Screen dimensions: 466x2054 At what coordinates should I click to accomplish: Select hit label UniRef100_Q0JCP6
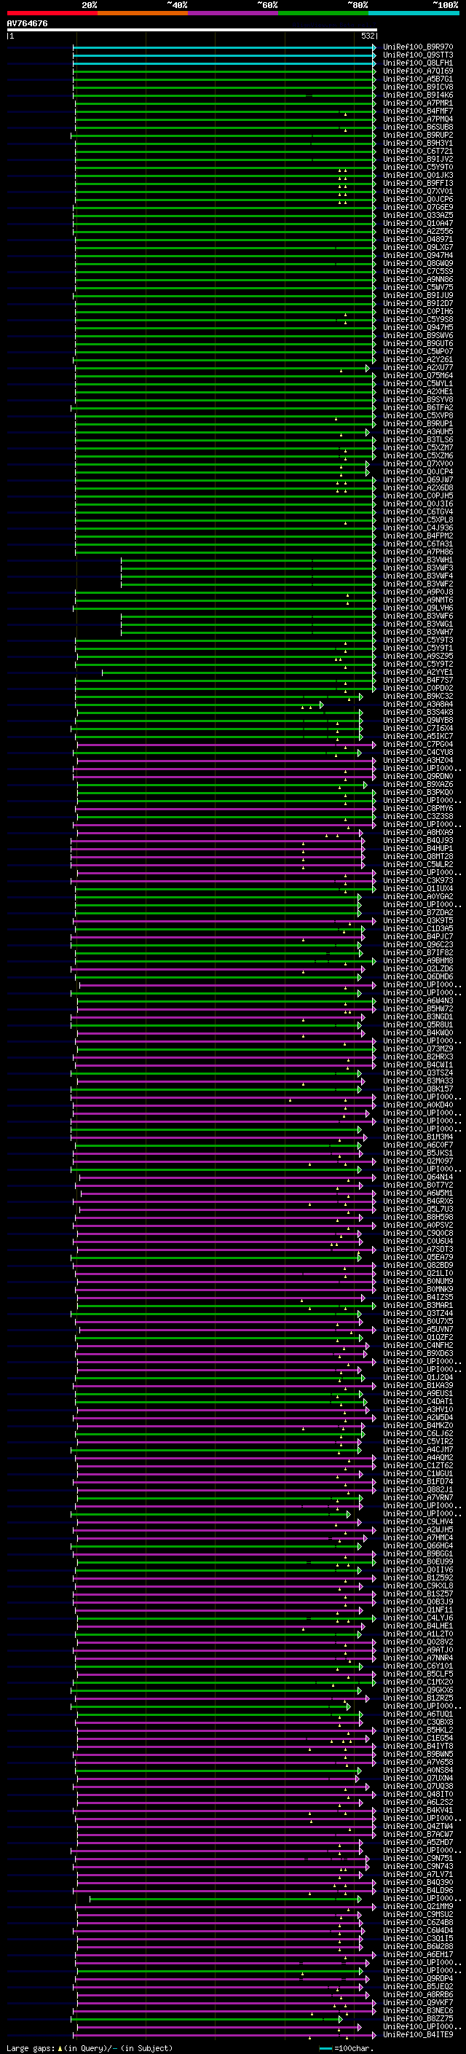tap(418, 200)
